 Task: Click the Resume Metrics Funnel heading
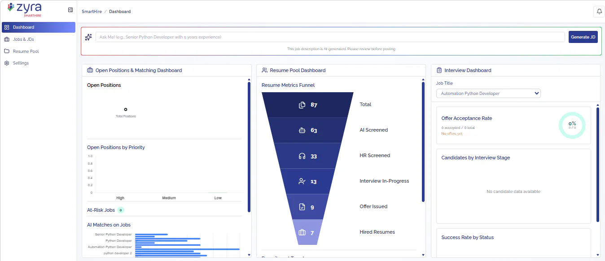coord(288,85)
